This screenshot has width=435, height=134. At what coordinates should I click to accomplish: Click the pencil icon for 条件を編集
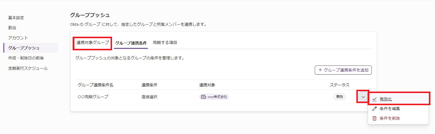375,109
